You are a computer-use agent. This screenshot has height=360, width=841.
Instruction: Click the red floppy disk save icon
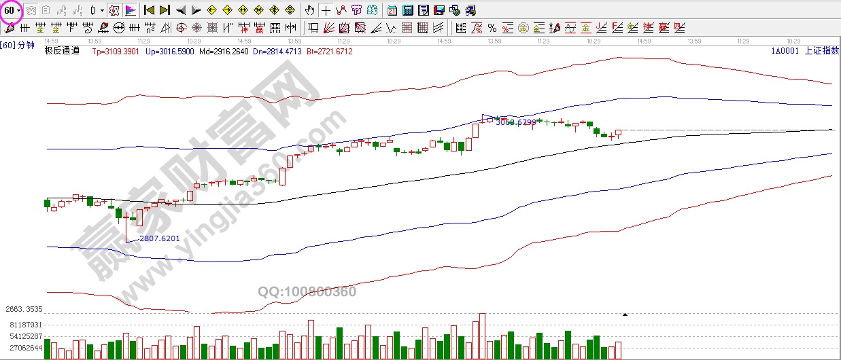click(x=439, y=10)
